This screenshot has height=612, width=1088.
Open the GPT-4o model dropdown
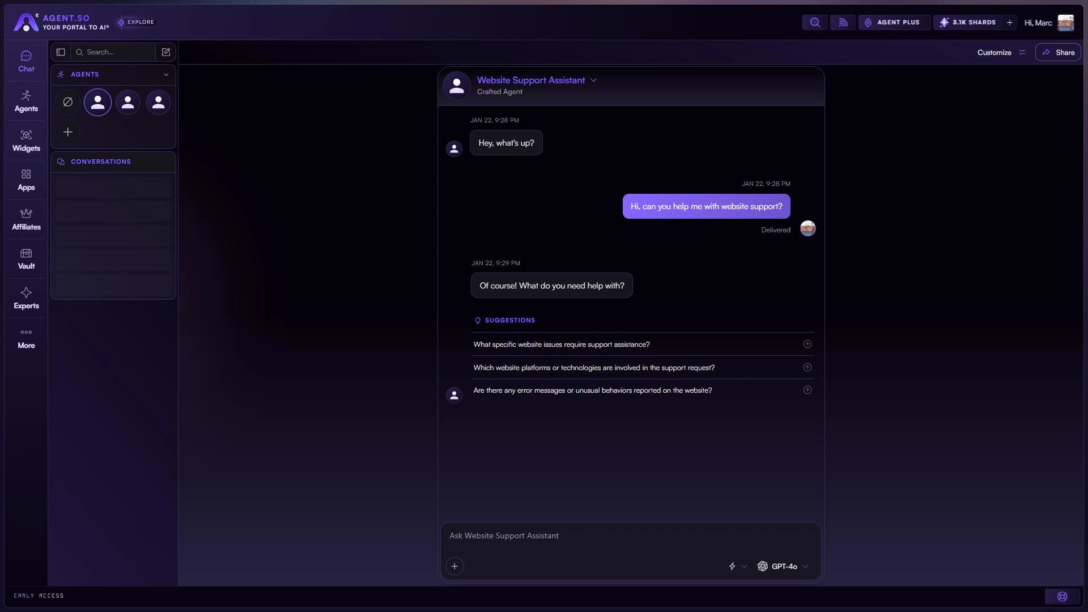[x=783, y=566]
